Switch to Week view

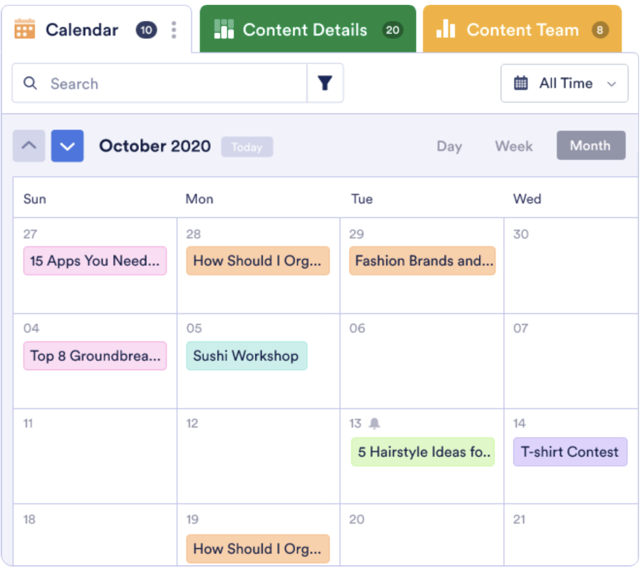[x=514, y=146]
